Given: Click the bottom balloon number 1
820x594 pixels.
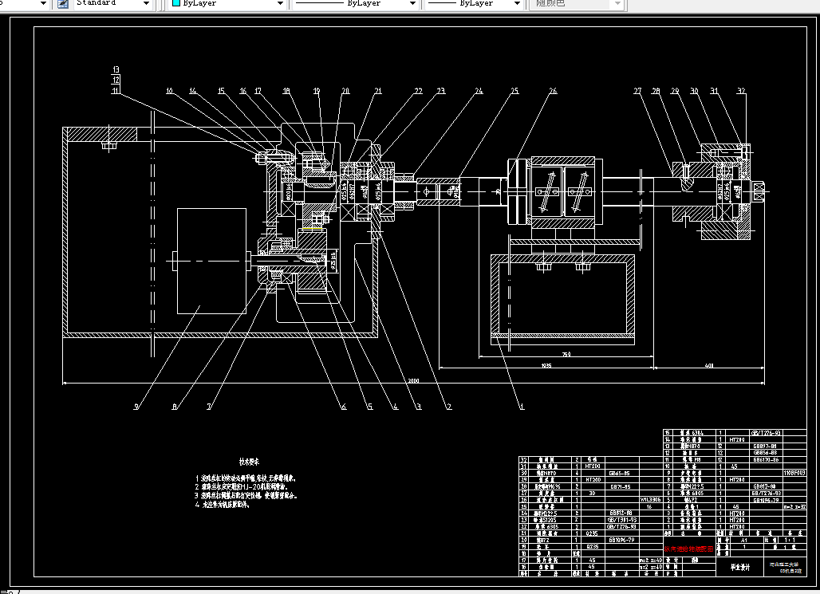Looking at the screenshot, I should point(522,407).
